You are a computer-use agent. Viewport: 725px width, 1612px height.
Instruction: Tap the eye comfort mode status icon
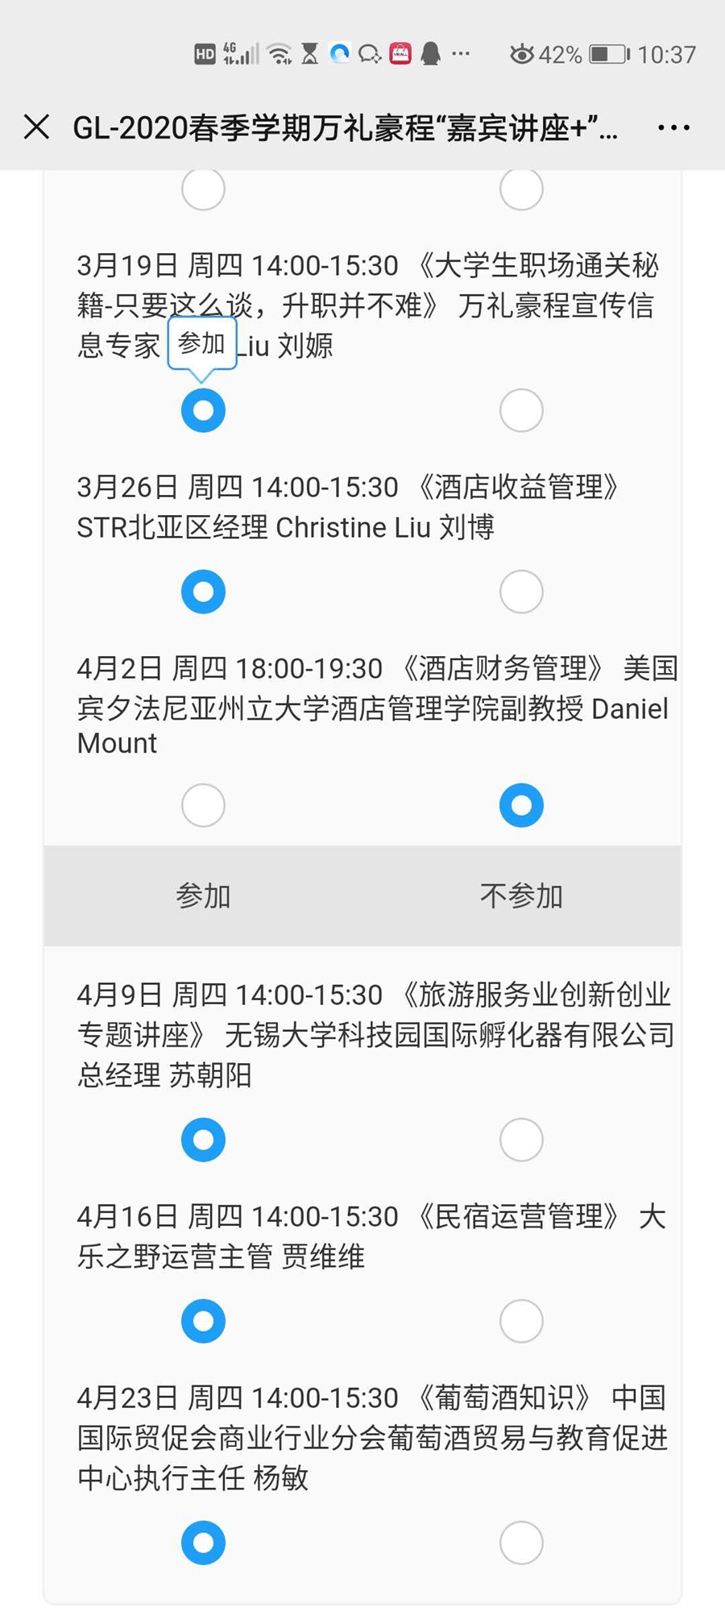click(x=522, y=55)
